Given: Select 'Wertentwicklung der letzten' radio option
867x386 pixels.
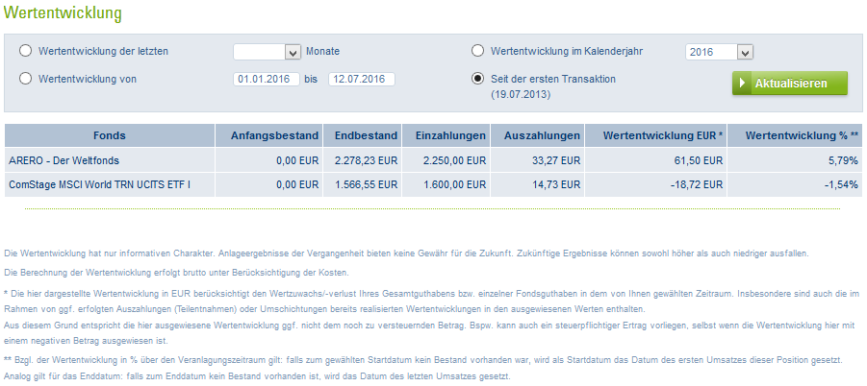Looking at the screenshot, I should pos(25,51).
